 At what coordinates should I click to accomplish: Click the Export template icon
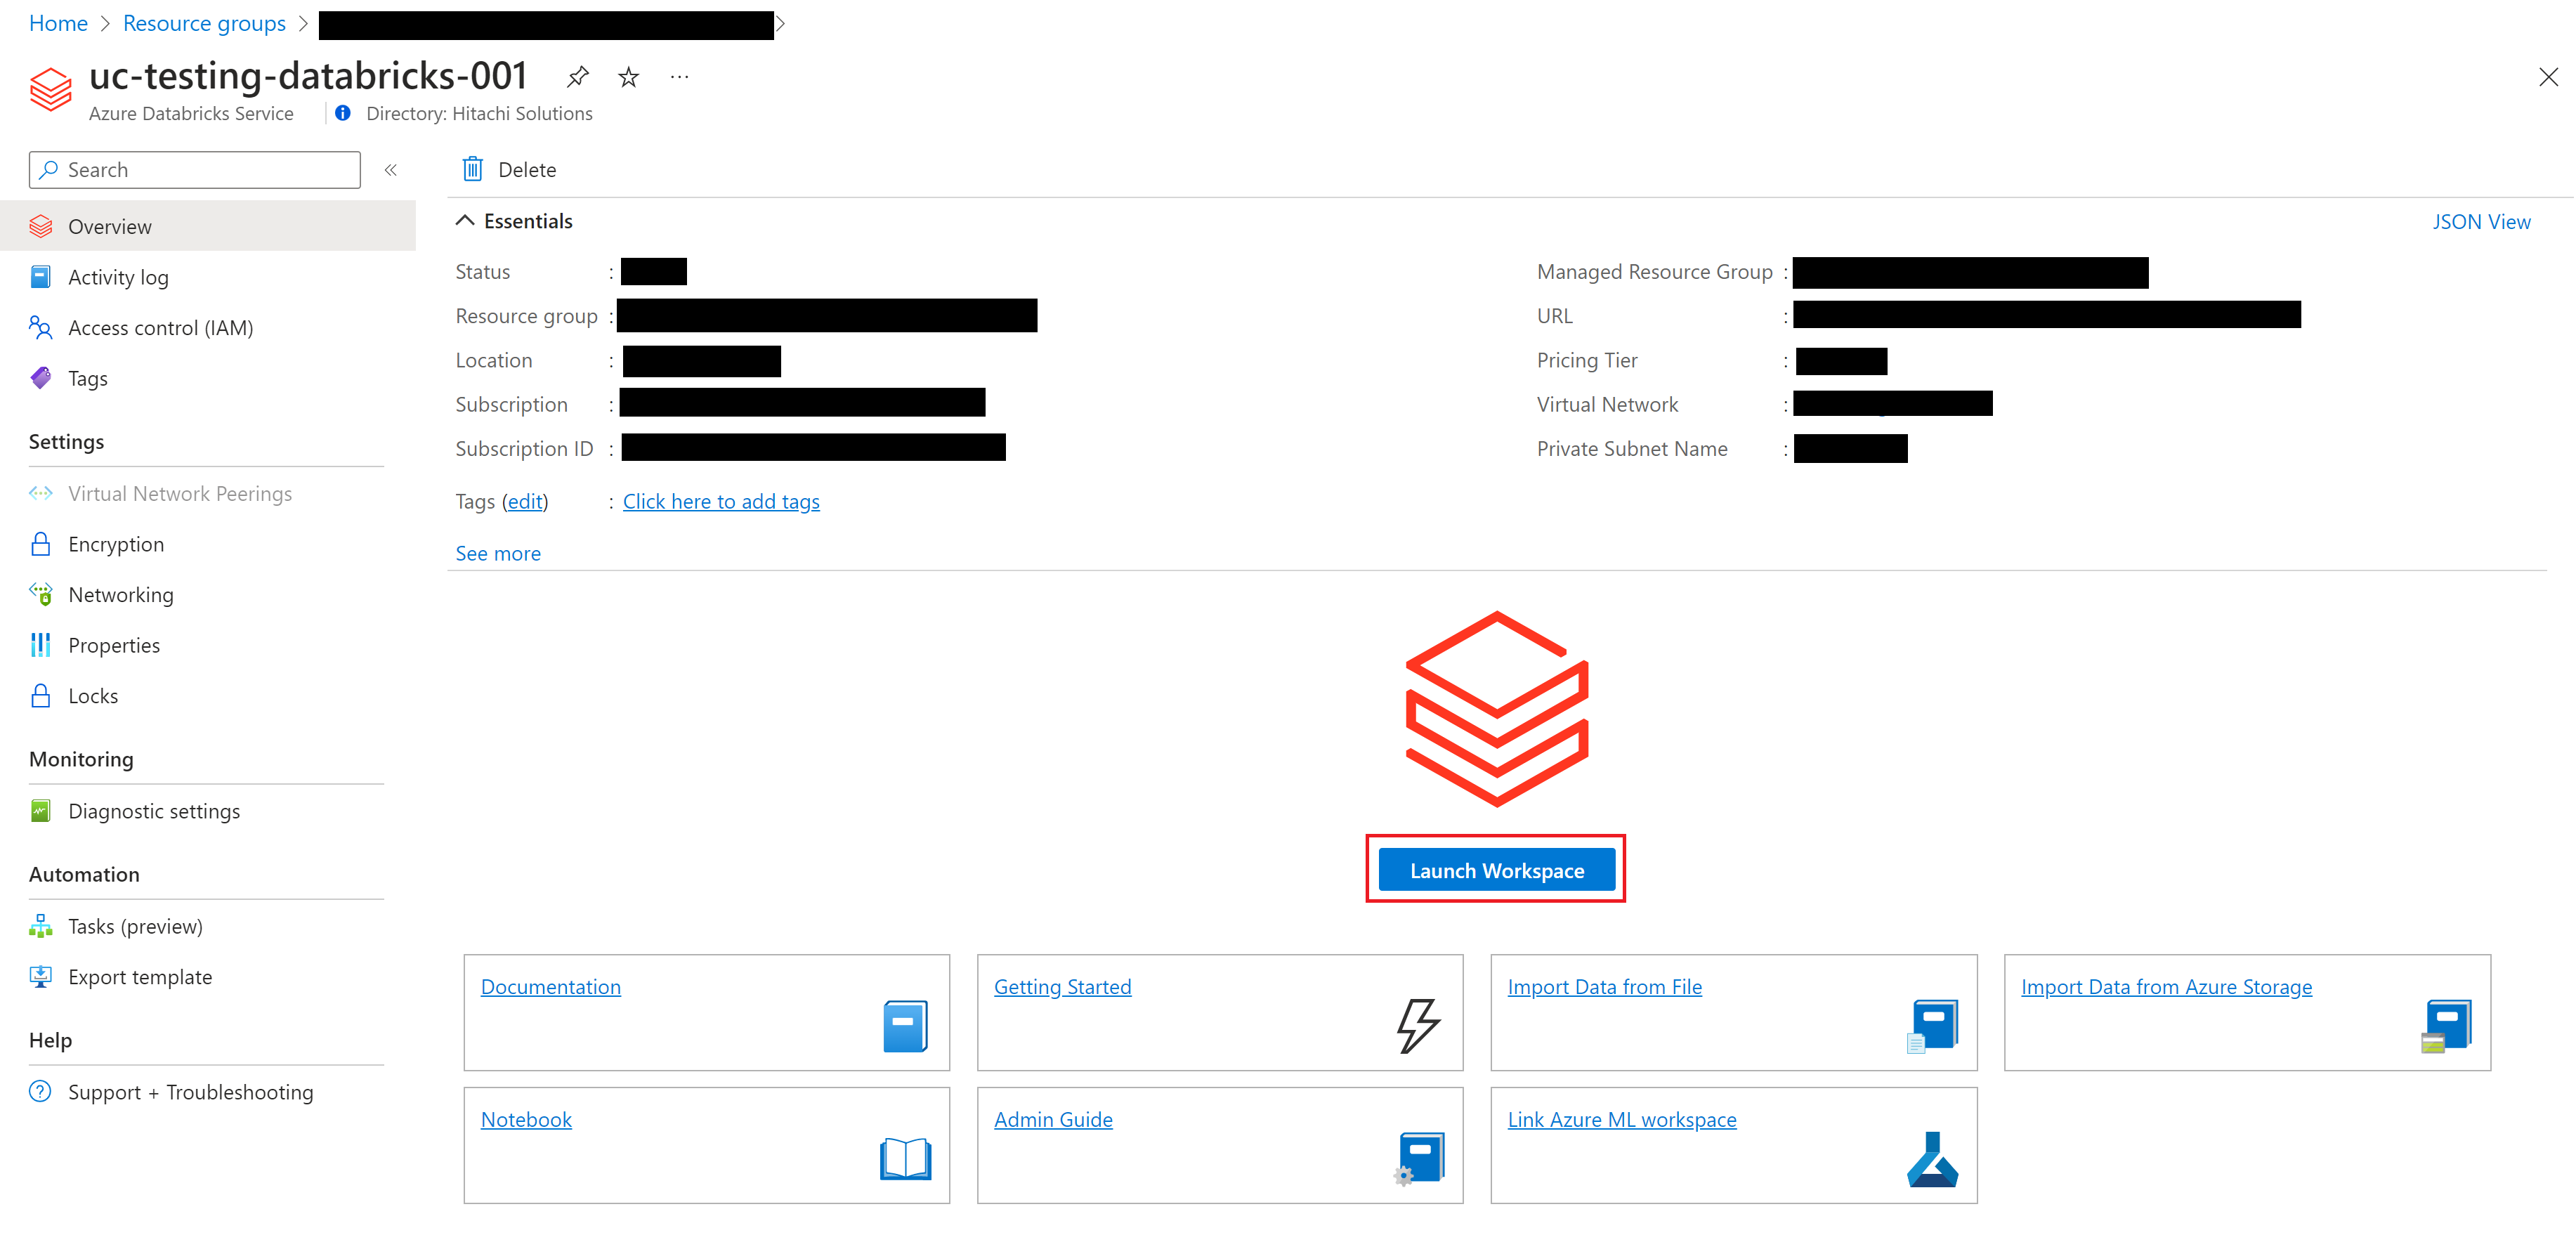pyautogui.click(x=41, y=977)
